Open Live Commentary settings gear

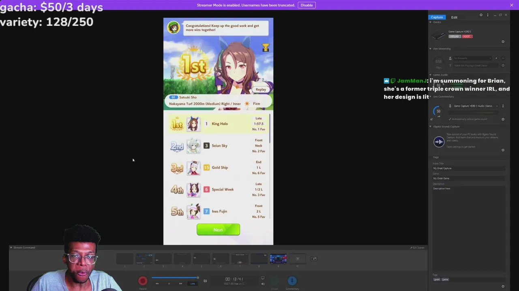click(503, 119)
